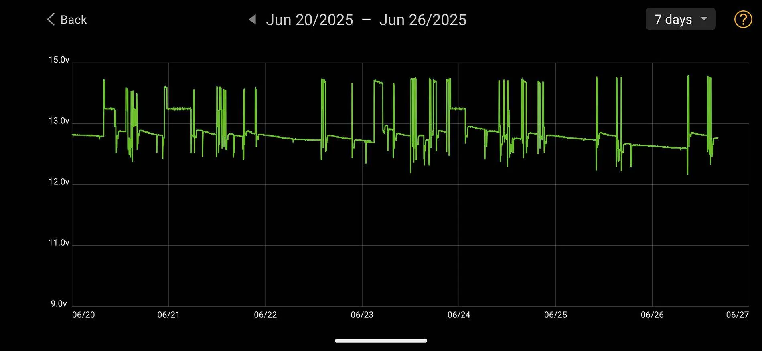762x351 pixels.
Task: Tap the 12.0v voltage axis label
Action: [x=59, y=182]
